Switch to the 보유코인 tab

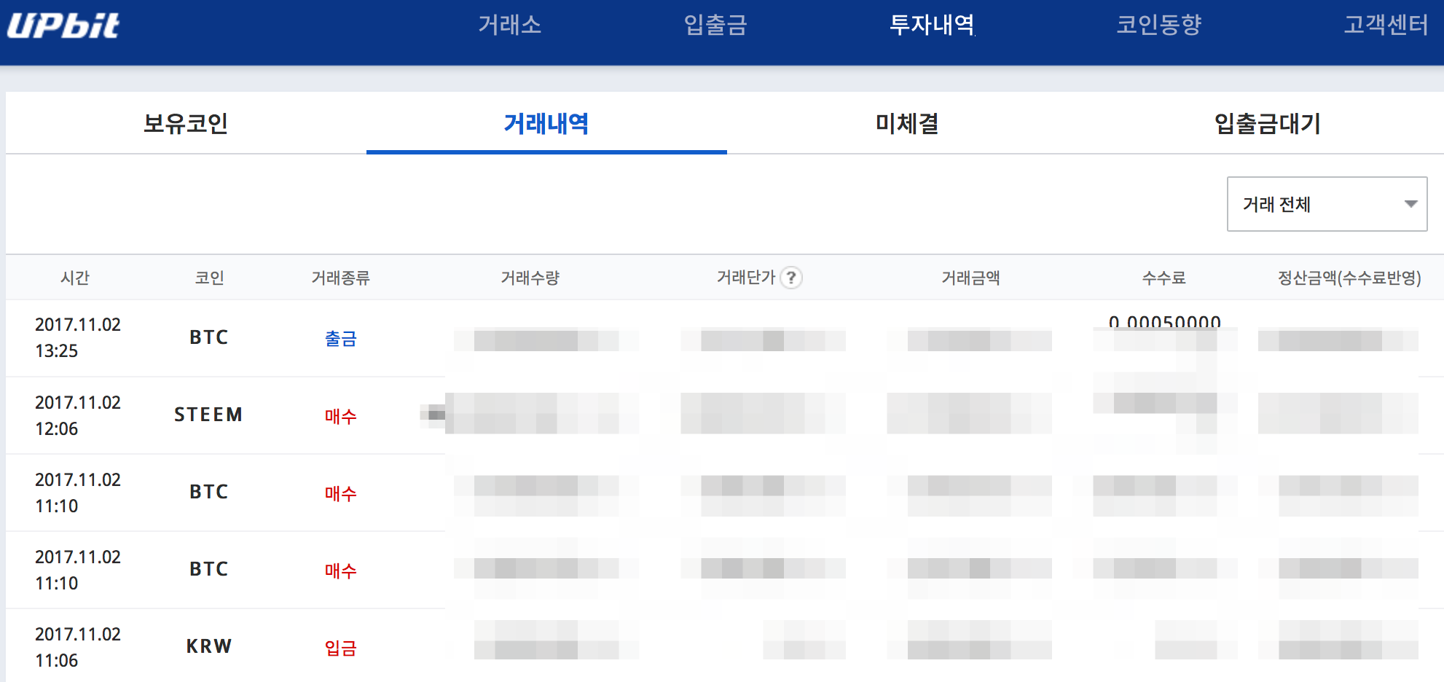(x=186, y=123)
